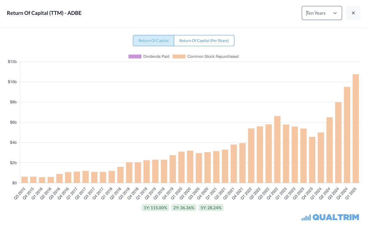The image size is (367, 227).
Task: Select the Q4 2023 bar
Action: (x=312, y=160)
